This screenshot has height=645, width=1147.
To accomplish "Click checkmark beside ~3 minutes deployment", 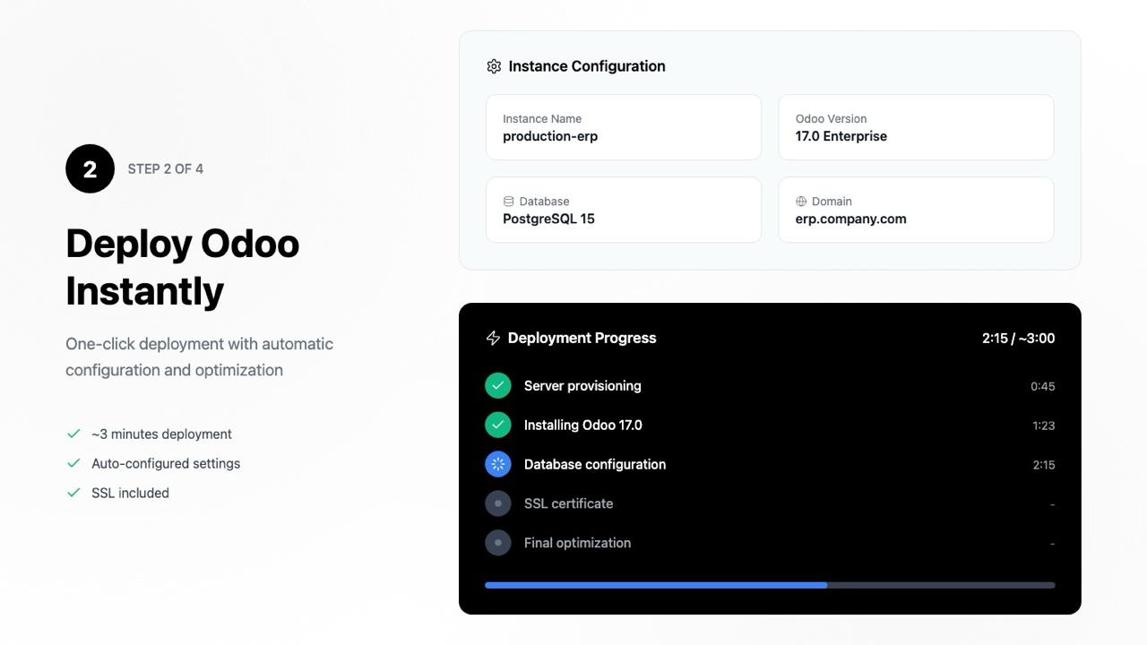I will (73, 434).
